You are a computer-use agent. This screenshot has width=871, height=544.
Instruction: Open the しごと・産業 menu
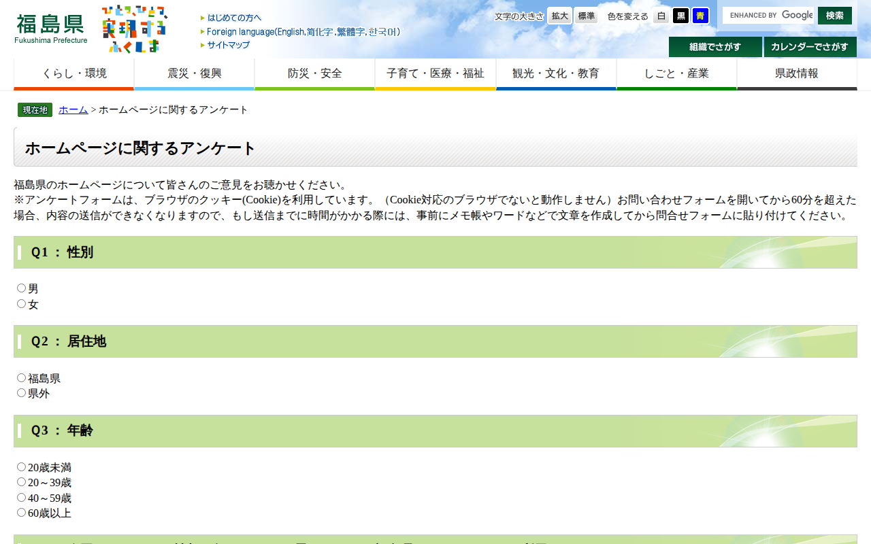click(x=676, y=74)
